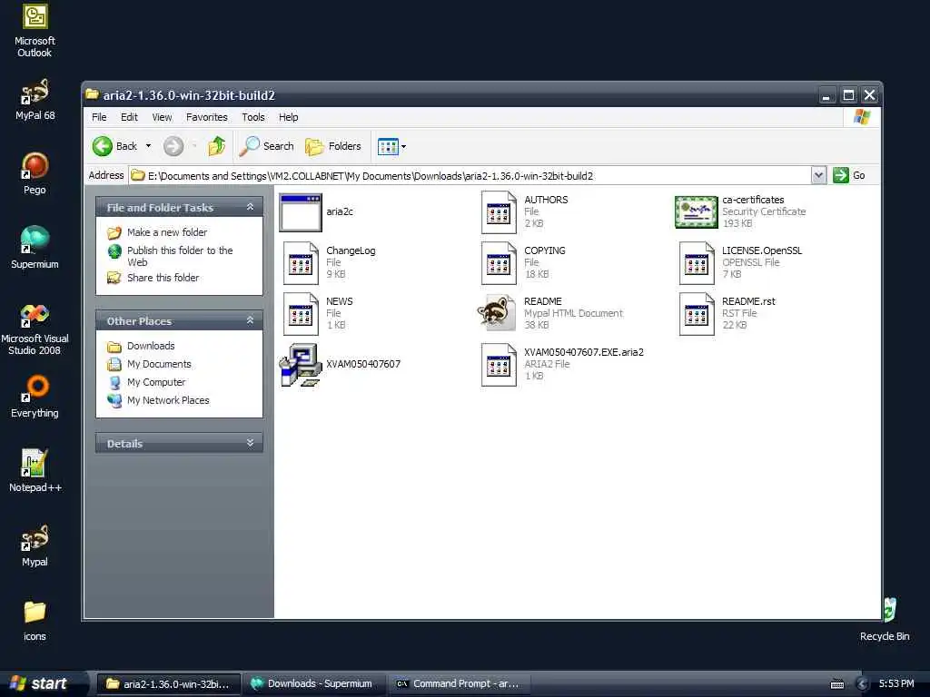Screen dimensions: 930x697
Task: Expand the Details panel
Action: (x=251, y=443)
